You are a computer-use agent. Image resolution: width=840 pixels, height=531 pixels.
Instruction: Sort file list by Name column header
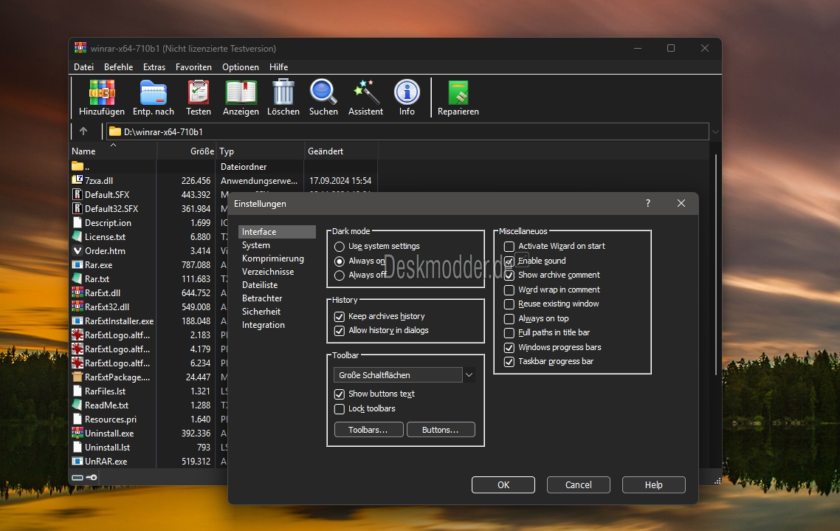point(114,151)
